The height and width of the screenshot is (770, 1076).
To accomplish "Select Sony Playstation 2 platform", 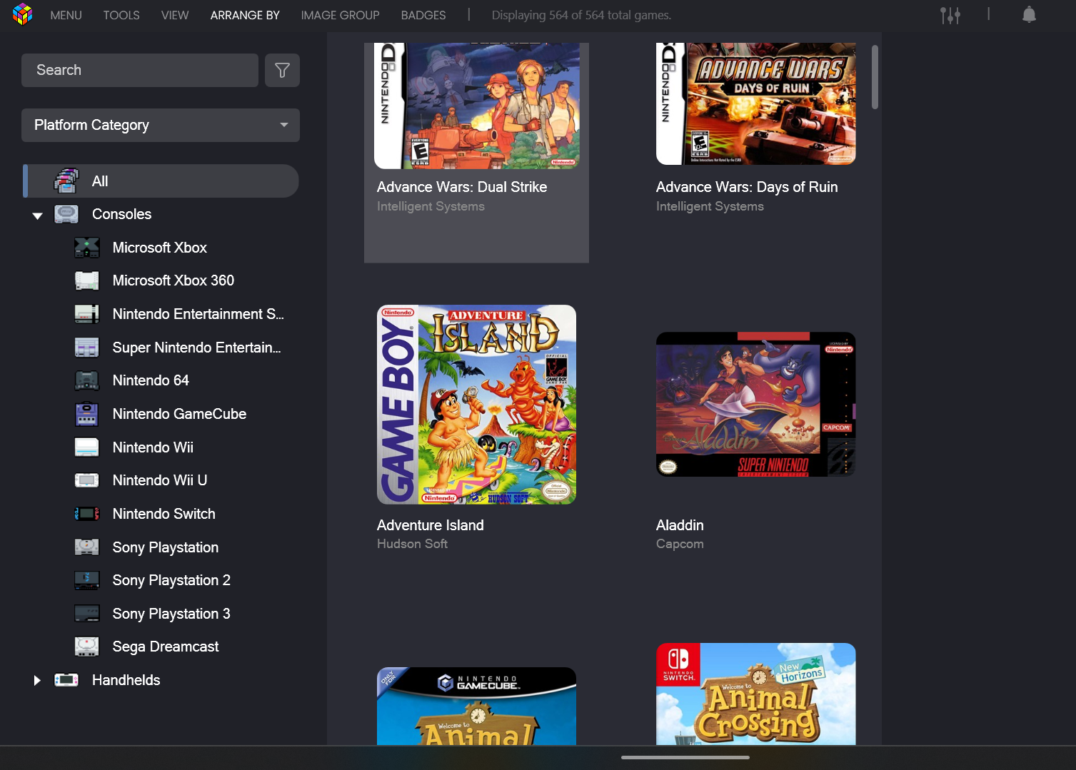I will [171, 580].
